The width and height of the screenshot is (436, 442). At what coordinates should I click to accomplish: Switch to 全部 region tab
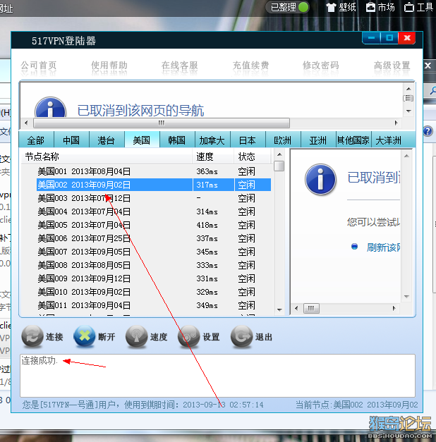pos(36,140)
